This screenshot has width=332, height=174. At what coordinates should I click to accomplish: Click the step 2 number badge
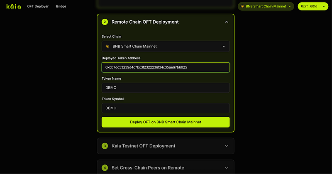[x=105, y=22]
